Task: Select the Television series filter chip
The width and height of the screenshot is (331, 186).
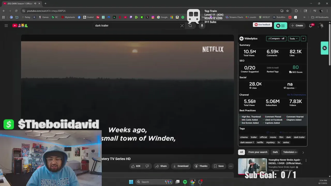Action: [x=290, y=152]
